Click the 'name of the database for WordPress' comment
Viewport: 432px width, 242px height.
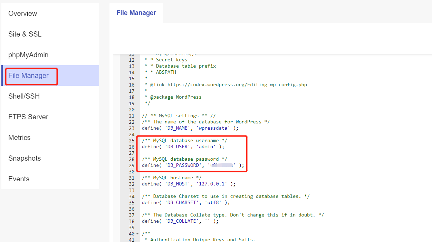point(206,122)
